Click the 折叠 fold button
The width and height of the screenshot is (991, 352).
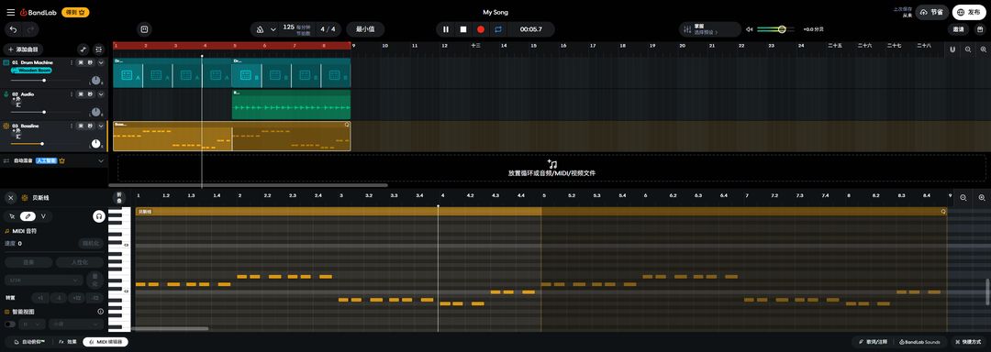[x=118, y=198]
